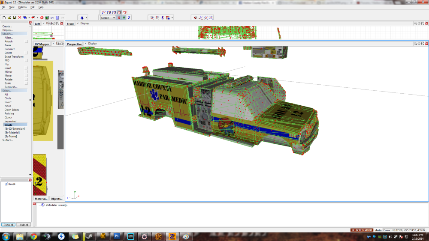Click the Perspective viewport tab label
429x241 pixels.
point(74,44)
